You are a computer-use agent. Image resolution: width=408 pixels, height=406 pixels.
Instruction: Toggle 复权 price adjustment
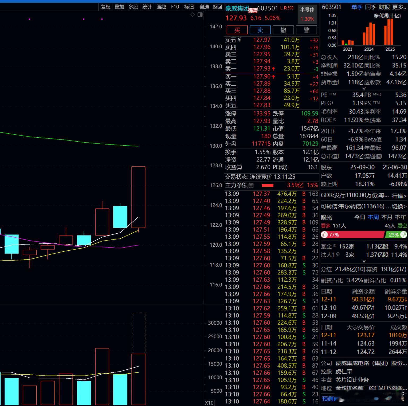coord(106,7)
